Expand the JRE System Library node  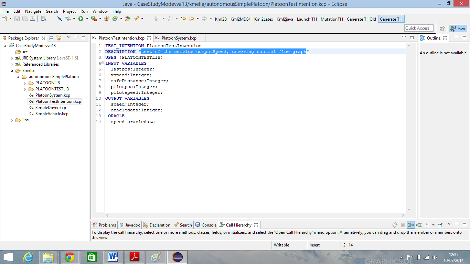(x=12, y=58)
